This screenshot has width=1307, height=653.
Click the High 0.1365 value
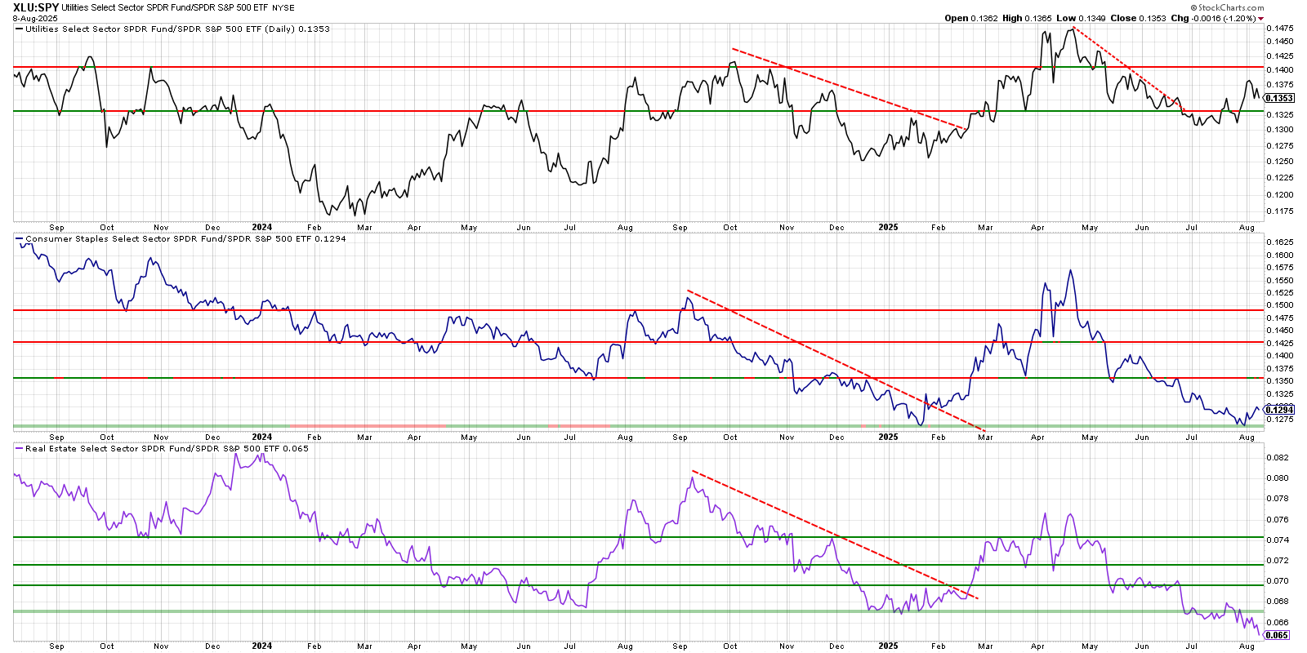1027,18
